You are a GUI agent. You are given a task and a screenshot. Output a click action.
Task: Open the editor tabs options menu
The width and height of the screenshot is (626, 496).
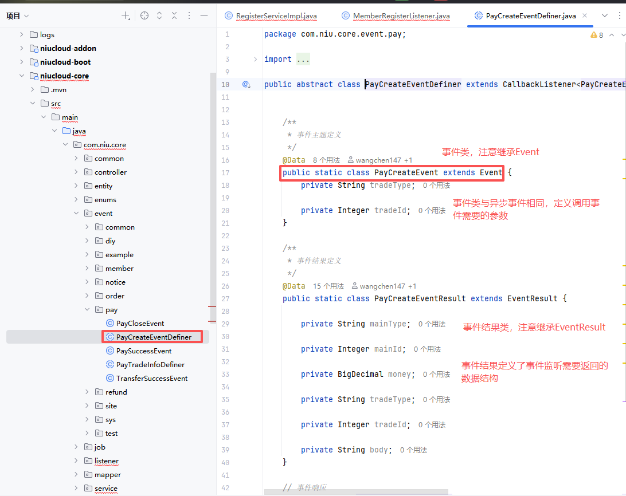pyautogui.click(x=619, y=16)
